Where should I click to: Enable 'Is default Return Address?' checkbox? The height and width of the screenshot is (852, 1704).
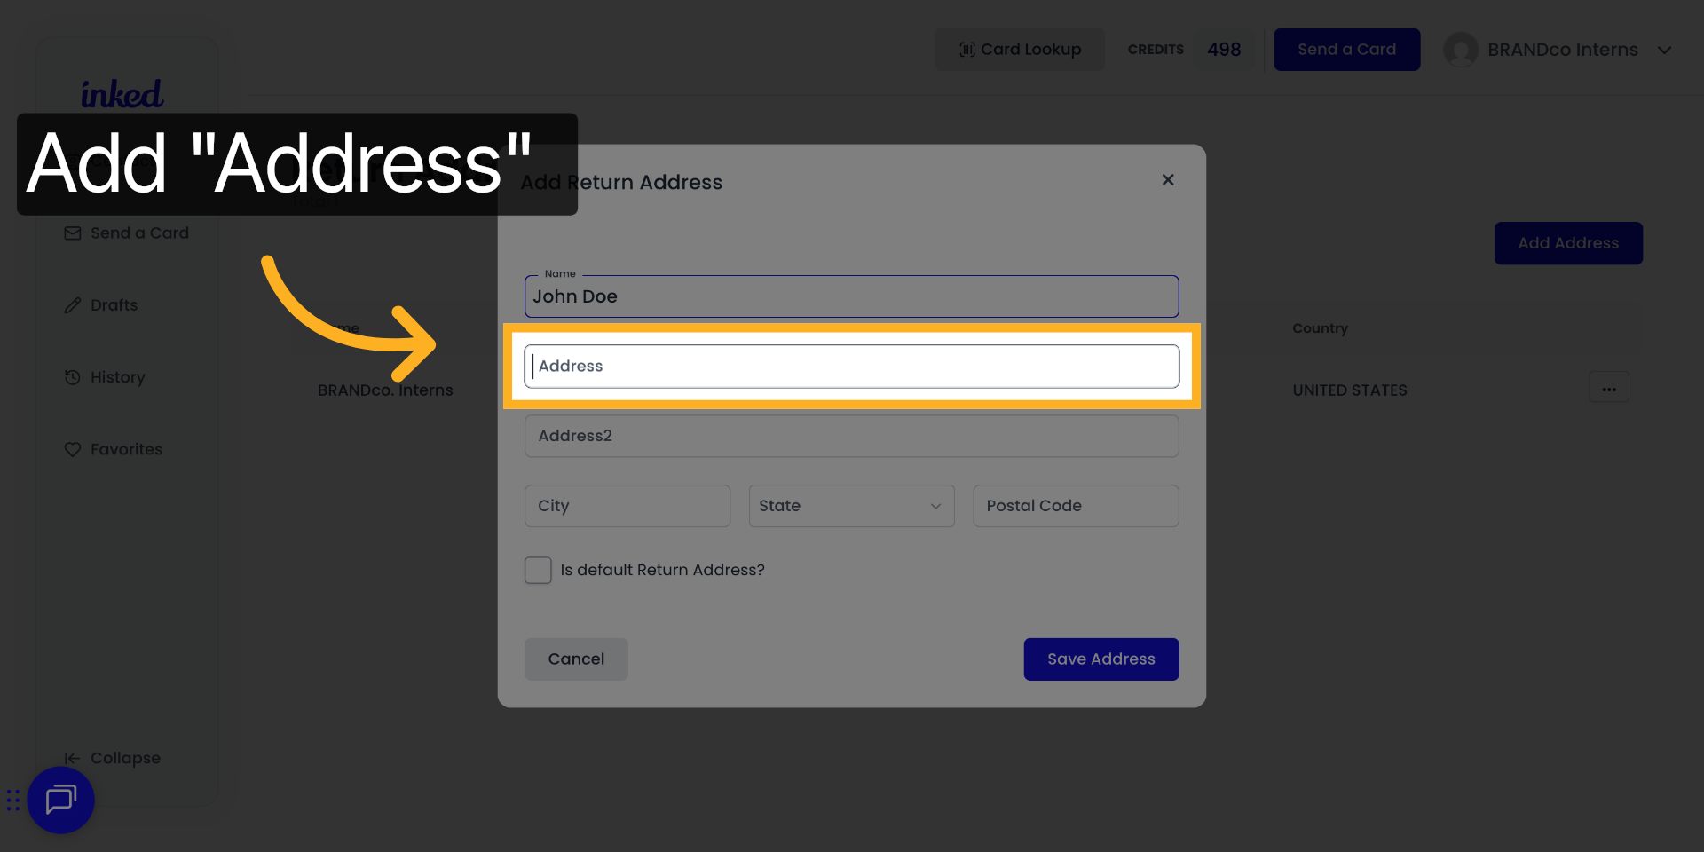(538, 570)
